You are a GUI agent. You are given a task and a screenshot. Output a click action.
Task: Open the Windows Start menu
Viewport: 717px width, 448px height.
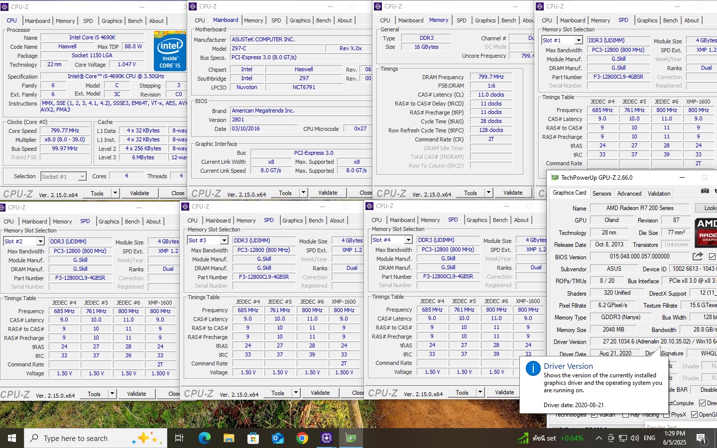point(12,438)
